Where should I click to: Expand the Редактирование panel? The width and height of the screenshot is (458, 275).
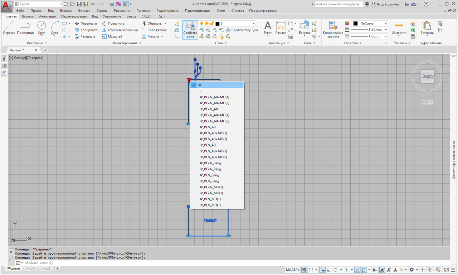pos(127,43)
